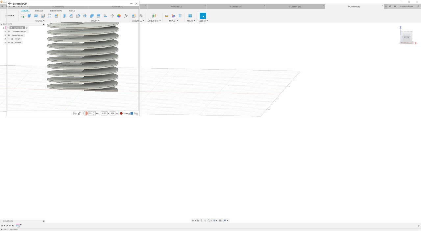Screen dimensions: 421x231
Task: Open Change Parameters fx tool
Action: (126, 16)
